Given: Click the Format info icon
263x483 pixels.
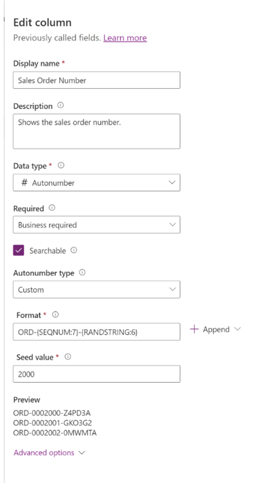Looking at the screenshot, I should pyautogui.click(x=55, y=315).
